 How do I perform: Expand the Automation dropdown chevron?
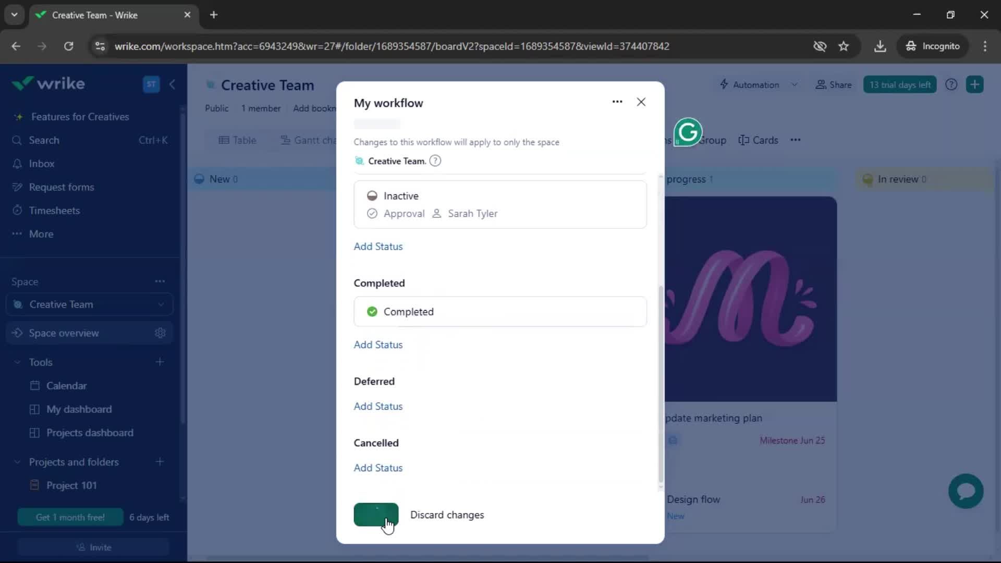coord(794,84)
